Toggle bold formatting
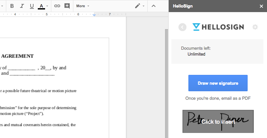 click(x=12, y=6)
